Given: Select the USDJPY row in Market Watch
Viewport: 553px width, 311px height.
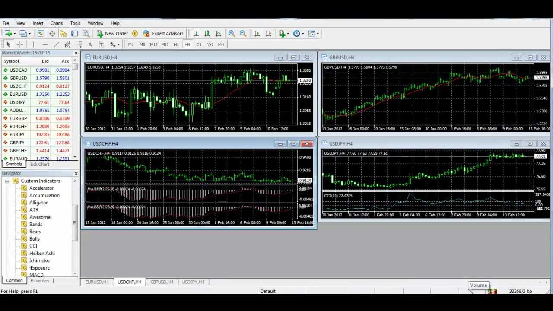Looking at the screenshot, I should pos(36,102).
